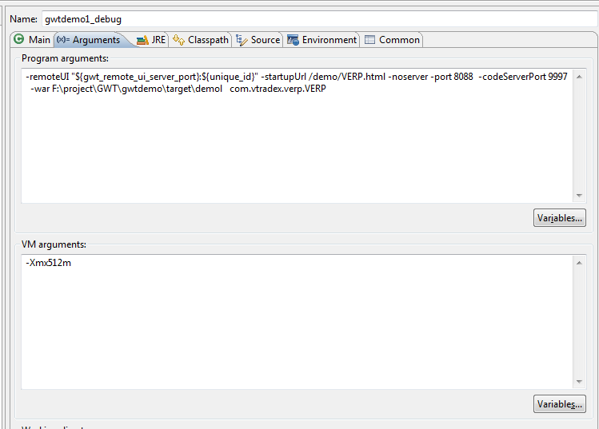Click the com.vtradex.verp.VERP text

click(x=278, y=89)
